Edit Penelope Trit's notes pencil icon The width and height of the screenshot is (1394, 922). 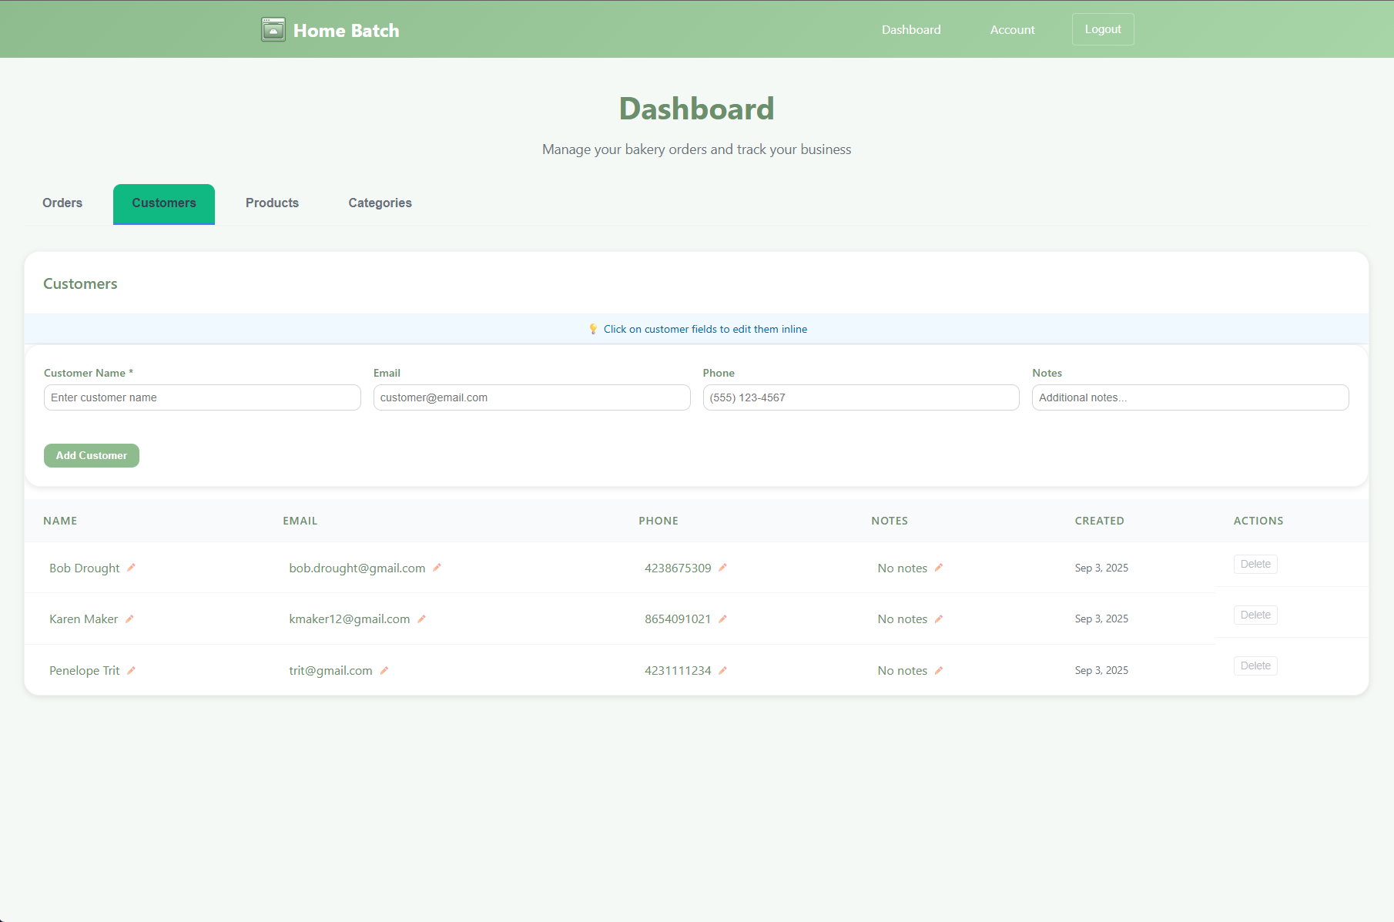pos(939,670)
